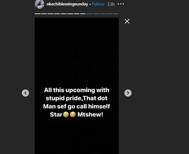
Task: Jump to the last story progress segment
Action: tap(116, 14)
